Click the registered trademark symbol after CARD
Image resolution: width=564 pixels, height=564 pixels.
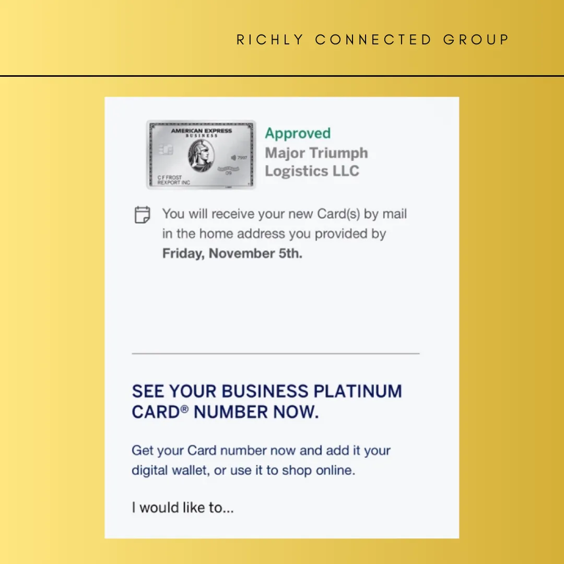pyautogui.click(x=184, y=410)
